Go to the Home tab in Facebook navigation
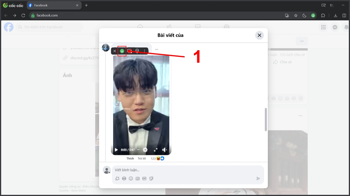This screenshot has width=350, height=196. (x=140, y=27)
